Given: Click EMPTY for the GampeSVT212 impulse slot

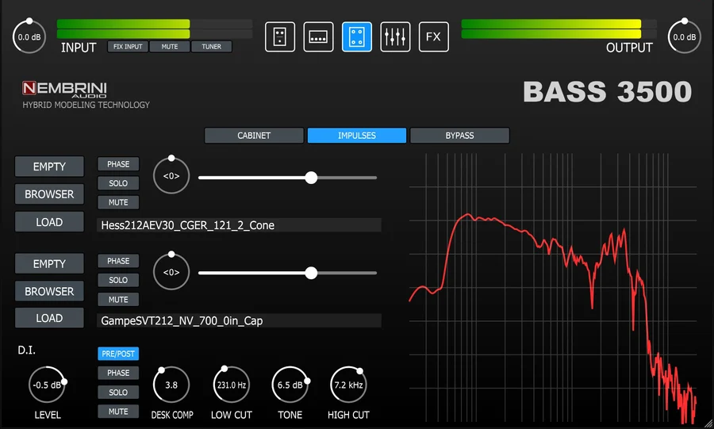Looking at the screenshot, I should 49,263.
